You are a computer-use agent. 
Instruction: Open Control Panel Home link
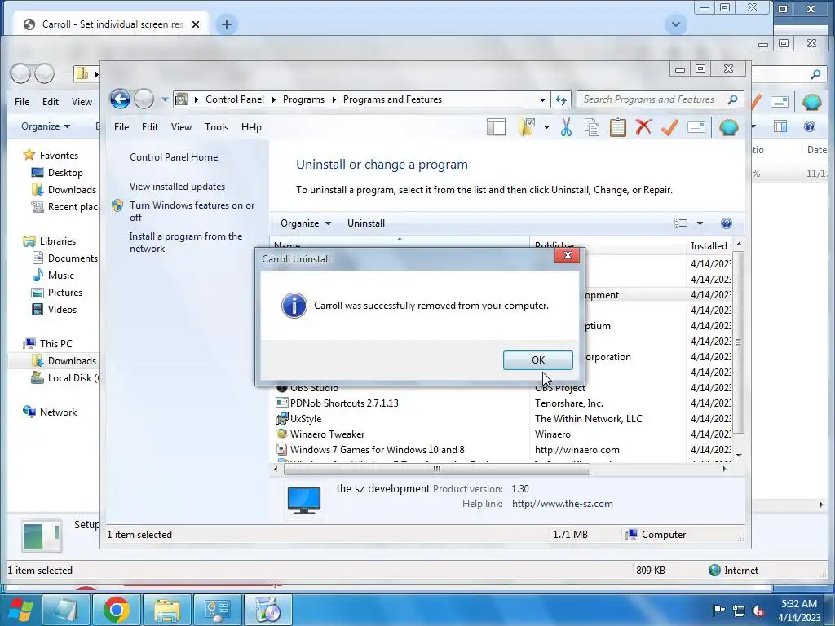[174, 157]
